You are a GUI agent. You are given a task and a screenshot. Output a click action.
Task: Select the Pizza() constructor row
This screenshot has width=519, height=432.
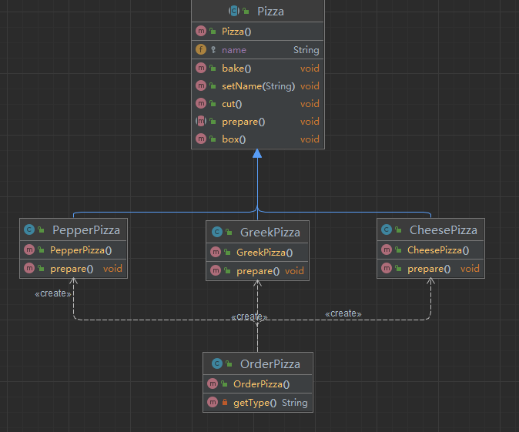click(x=258, y=32)
